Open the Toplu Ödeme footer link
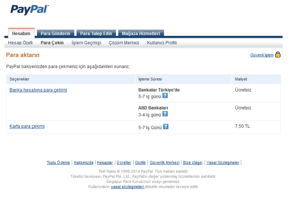The height and width of the screenshot is (206, 302). [58, 162]
